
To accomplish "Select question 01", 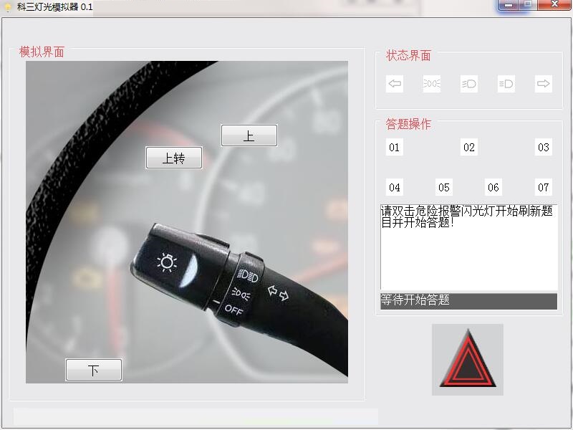I will point(395,147).
